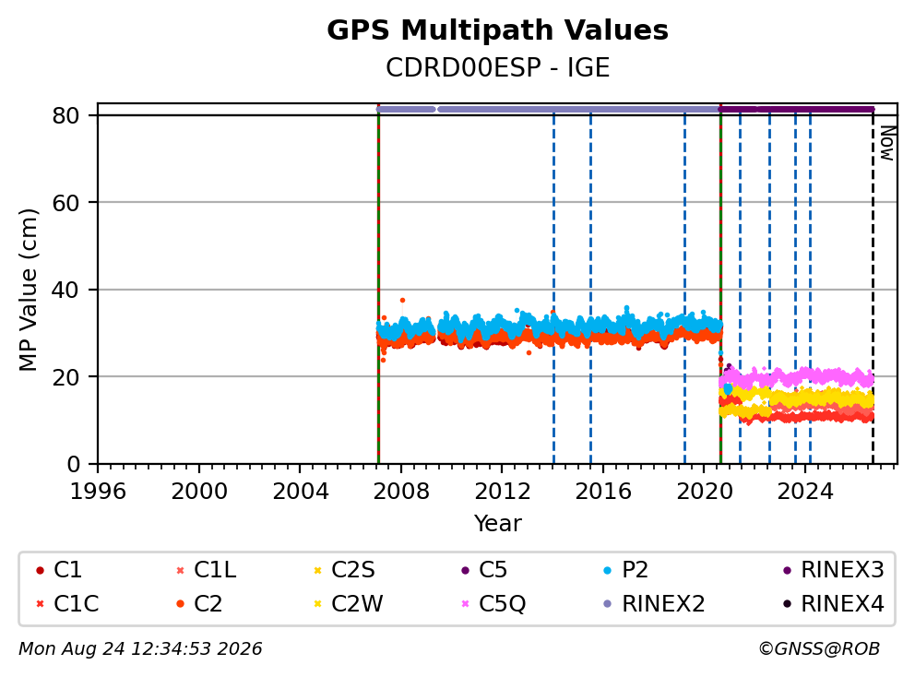Viewport: 915px width, 677px height.
Task: Click the C1C legend cross marker
Action: (41, 603)
